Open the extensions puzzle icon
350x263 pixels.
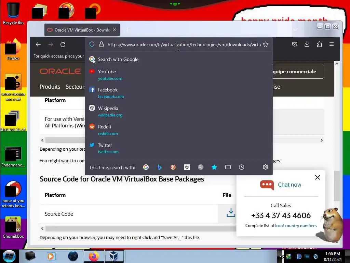319,44
